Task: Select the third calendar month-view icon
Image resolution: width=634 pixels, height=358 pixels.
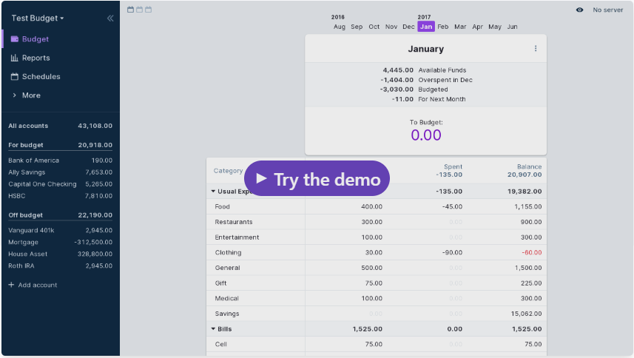Action: (x=149, y=10)
